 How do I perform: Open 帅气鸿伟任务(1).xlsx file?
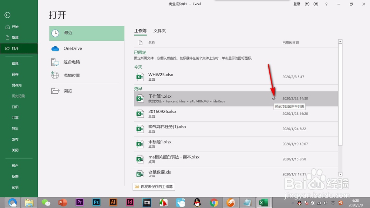[x=236, y=129]
